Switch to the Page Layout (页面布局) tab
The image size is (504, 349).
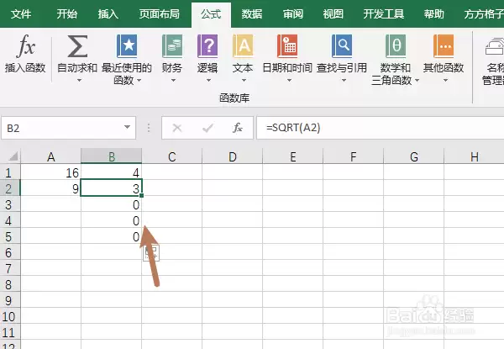pos(160,13)
